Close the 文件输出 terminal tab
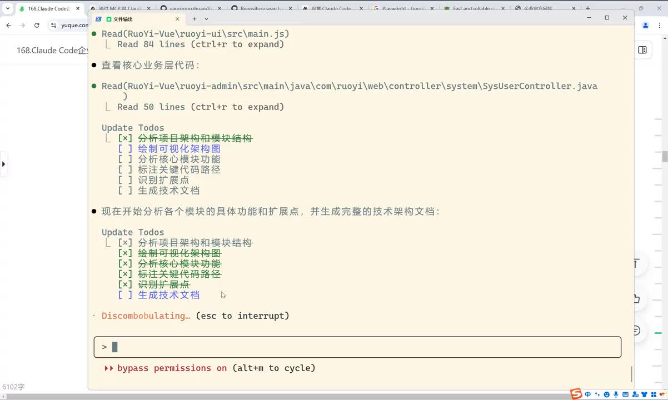Image resolution: width=668 pixels, height=400 pixels. coord(178,19)
